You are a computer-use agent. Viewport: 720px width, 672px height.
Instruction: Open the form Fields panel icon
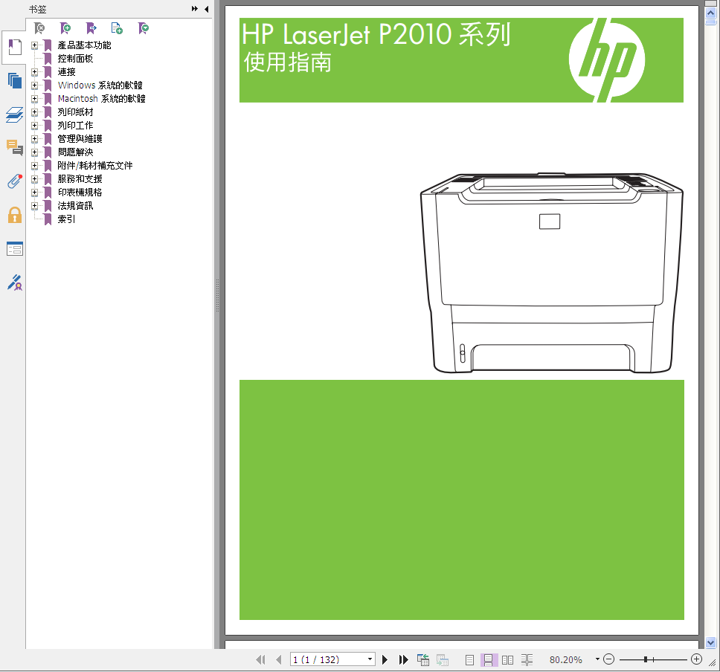tap(15, 249)
